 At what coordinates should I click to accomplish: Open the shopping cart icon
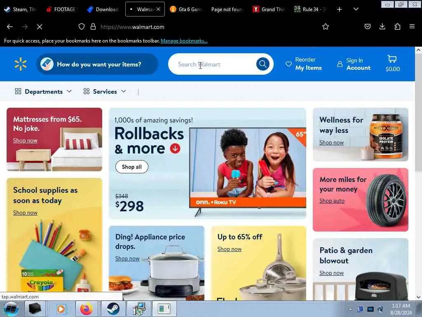pyautogui.click(x=392, y=59)
